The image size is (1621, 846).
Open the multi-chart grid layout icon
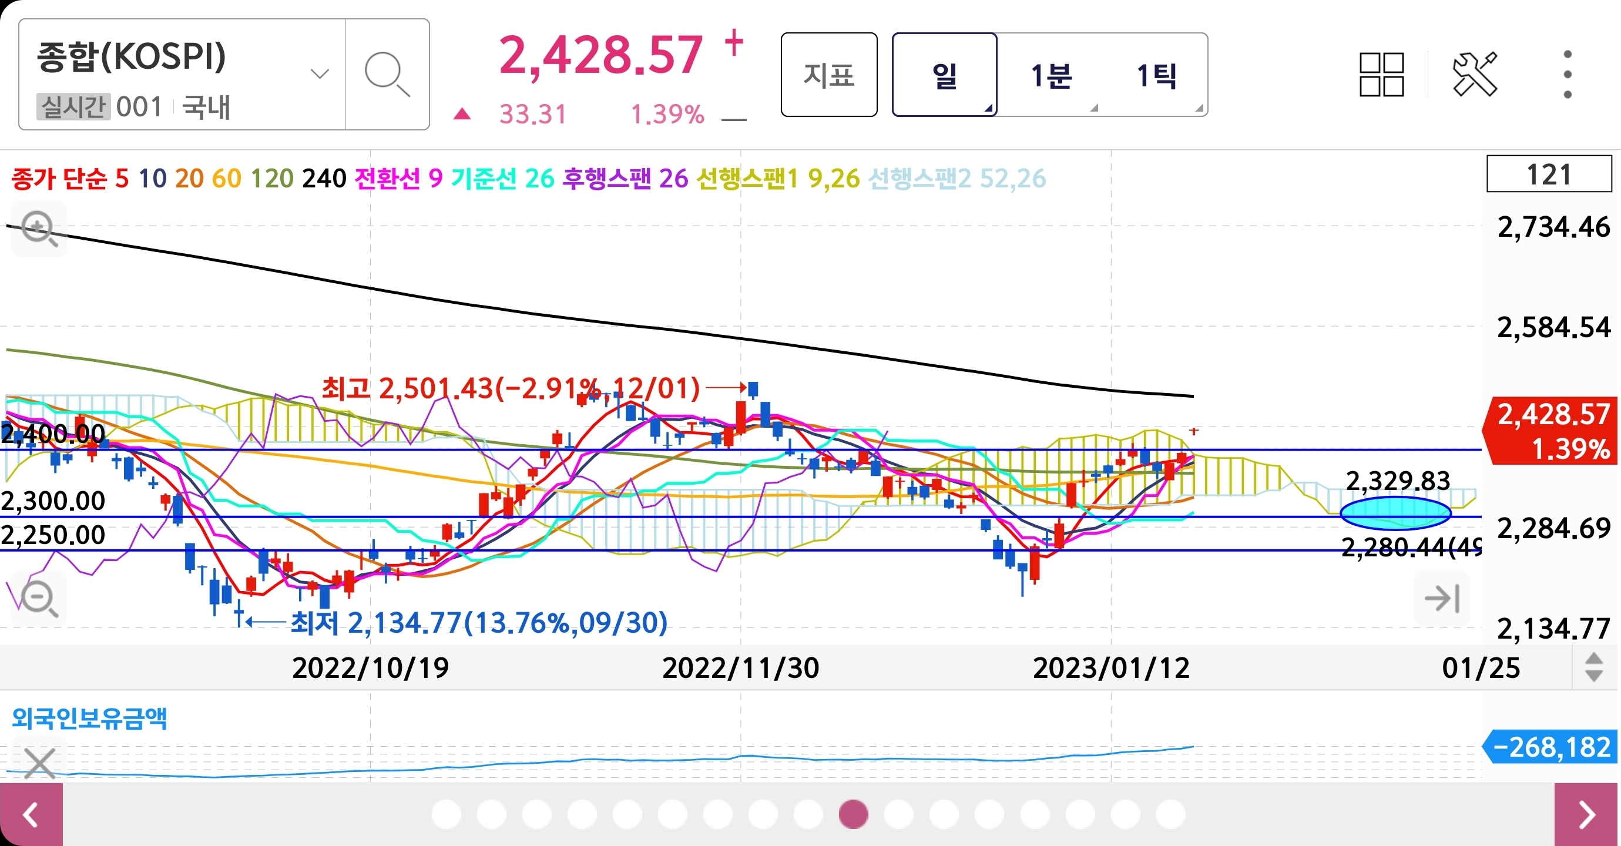point(1381,75)
